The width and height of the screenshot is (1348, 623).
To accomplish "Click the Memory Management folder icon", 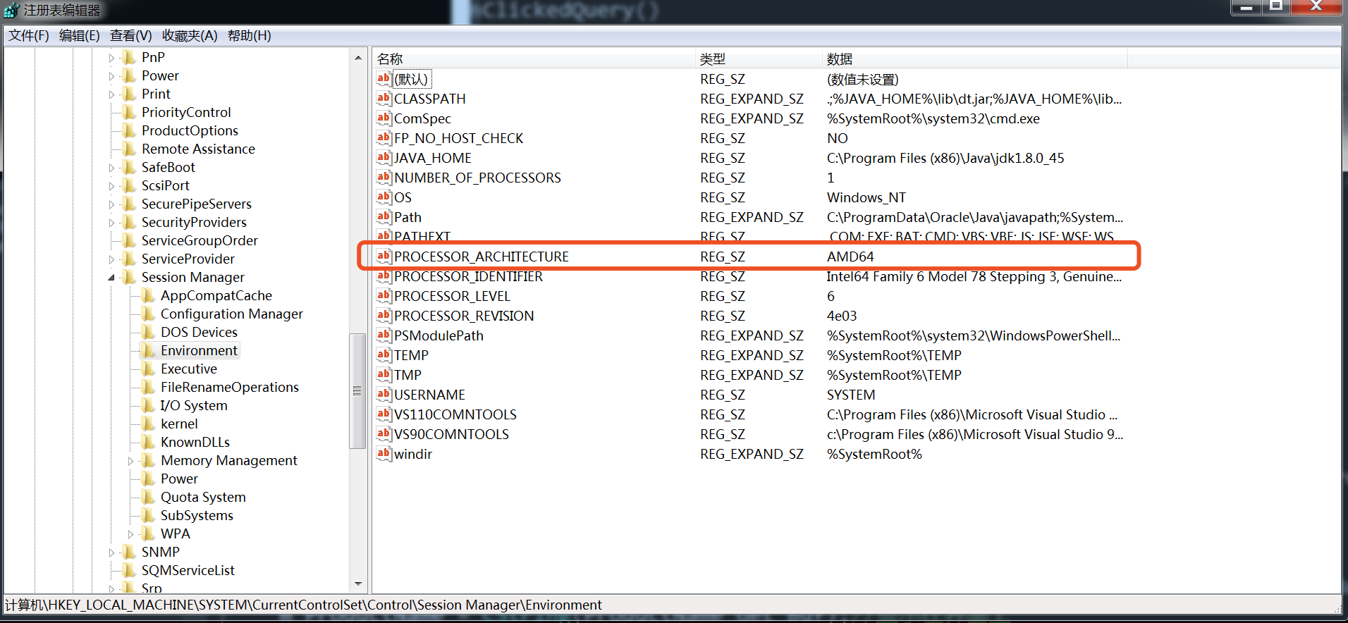I will pos(148,460).
